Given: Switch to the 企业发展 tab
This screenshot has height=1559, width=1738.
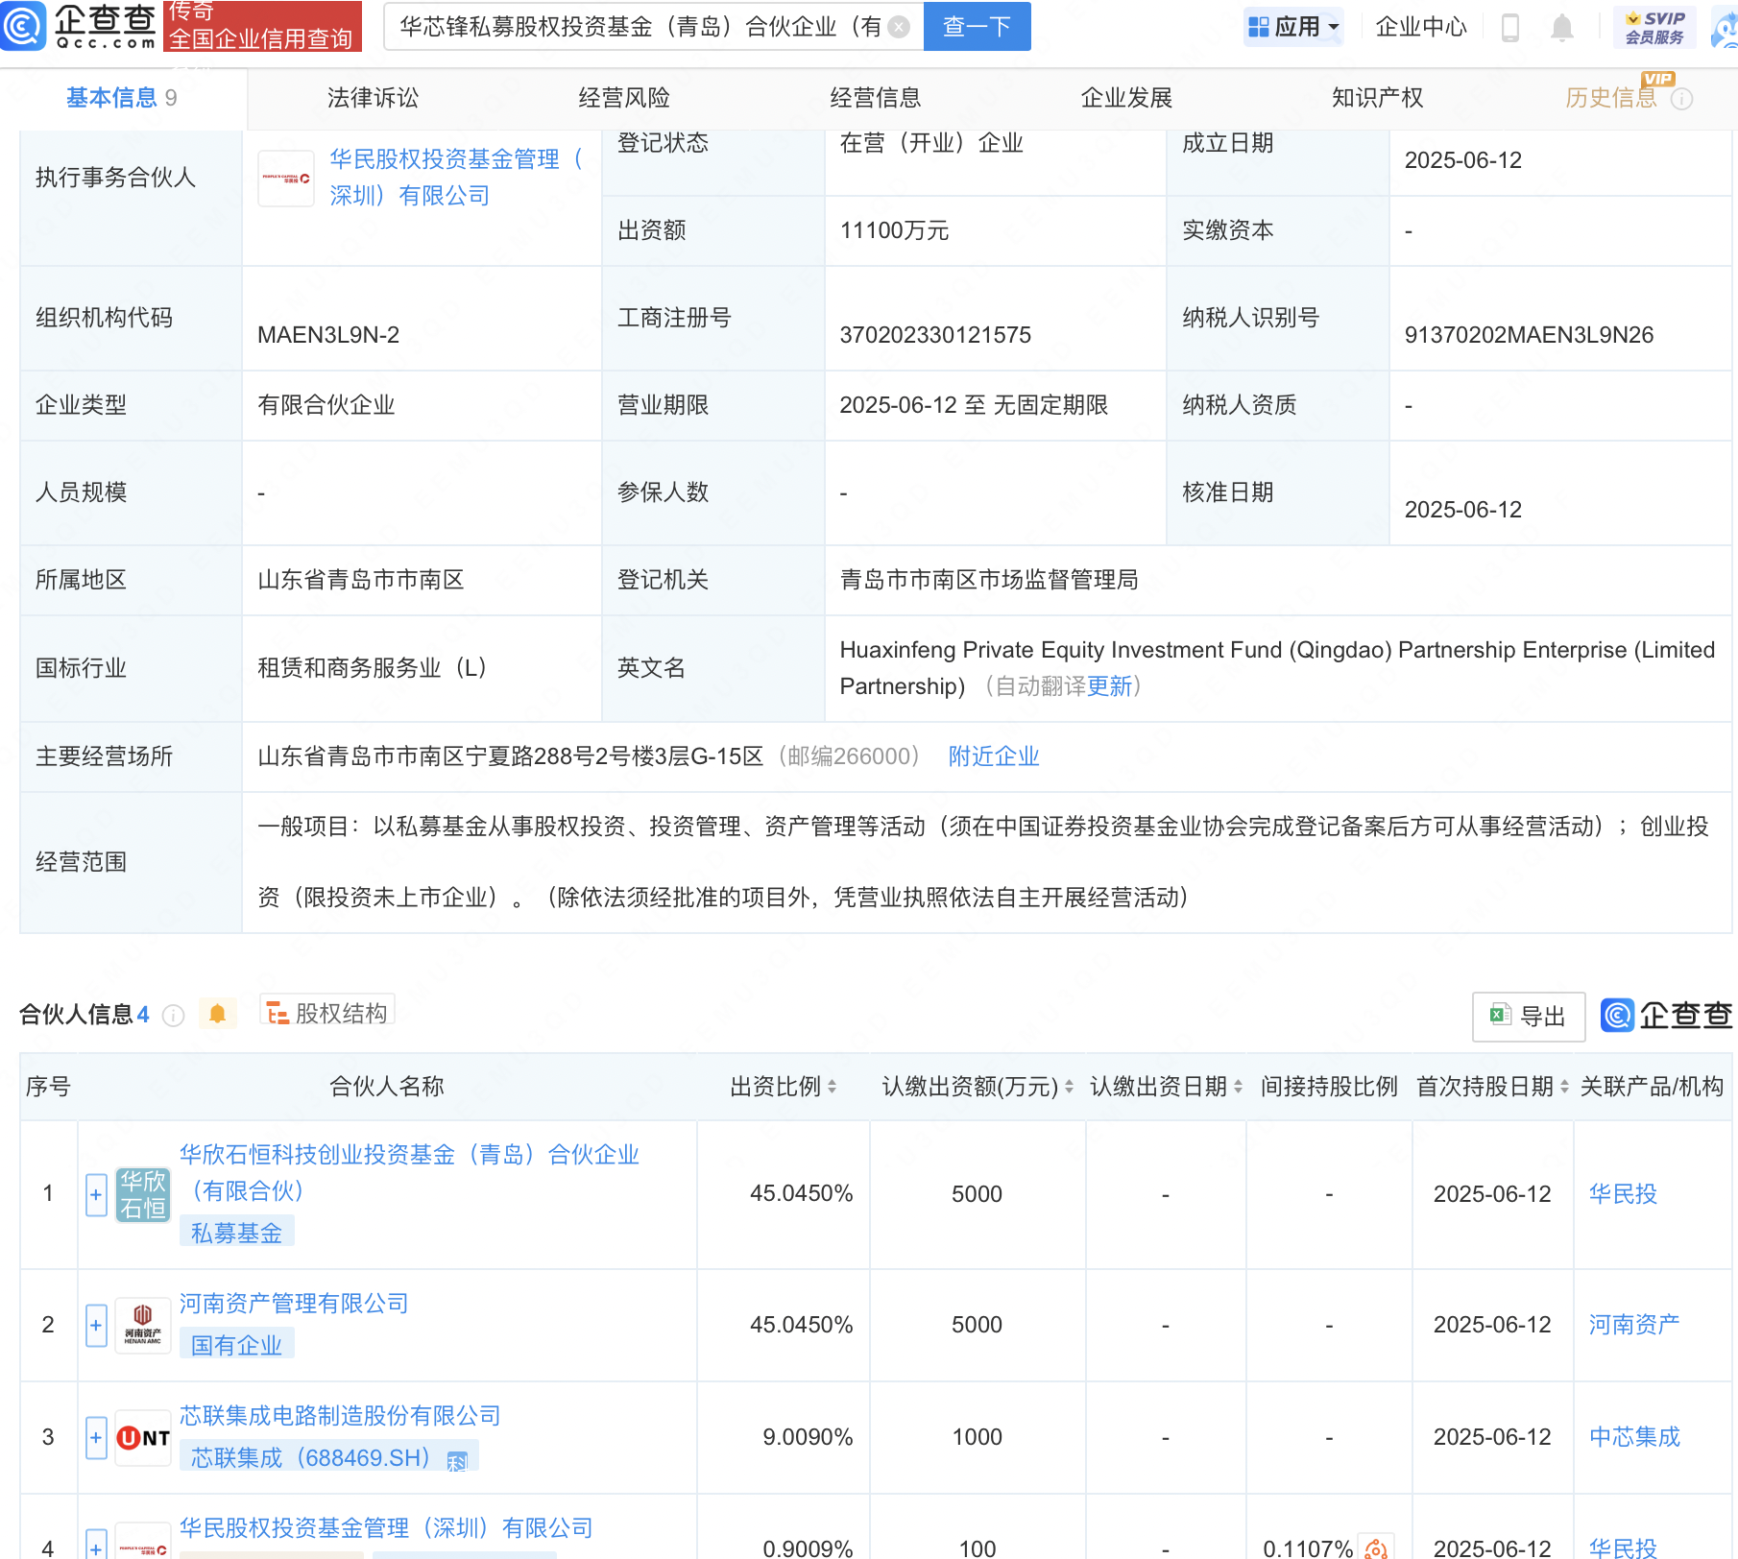Looking at the screenshot, I should point(1126,98).
